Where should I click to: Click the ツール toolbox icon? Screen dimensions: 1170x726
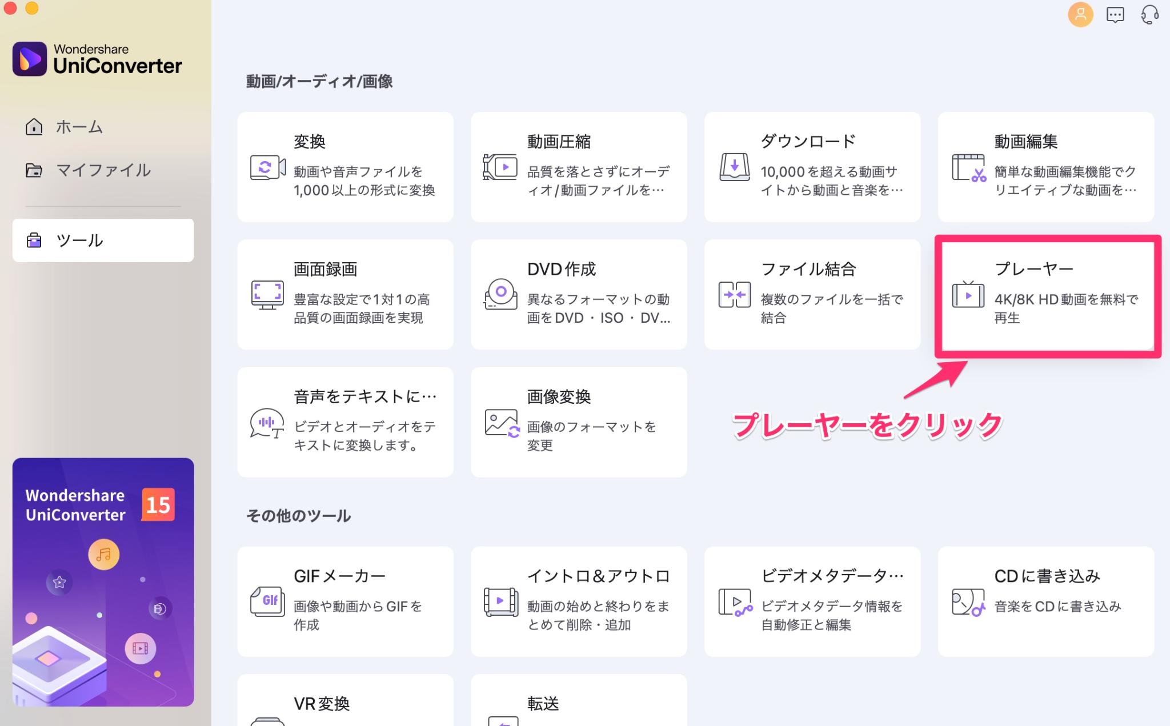tap(34, 240)
